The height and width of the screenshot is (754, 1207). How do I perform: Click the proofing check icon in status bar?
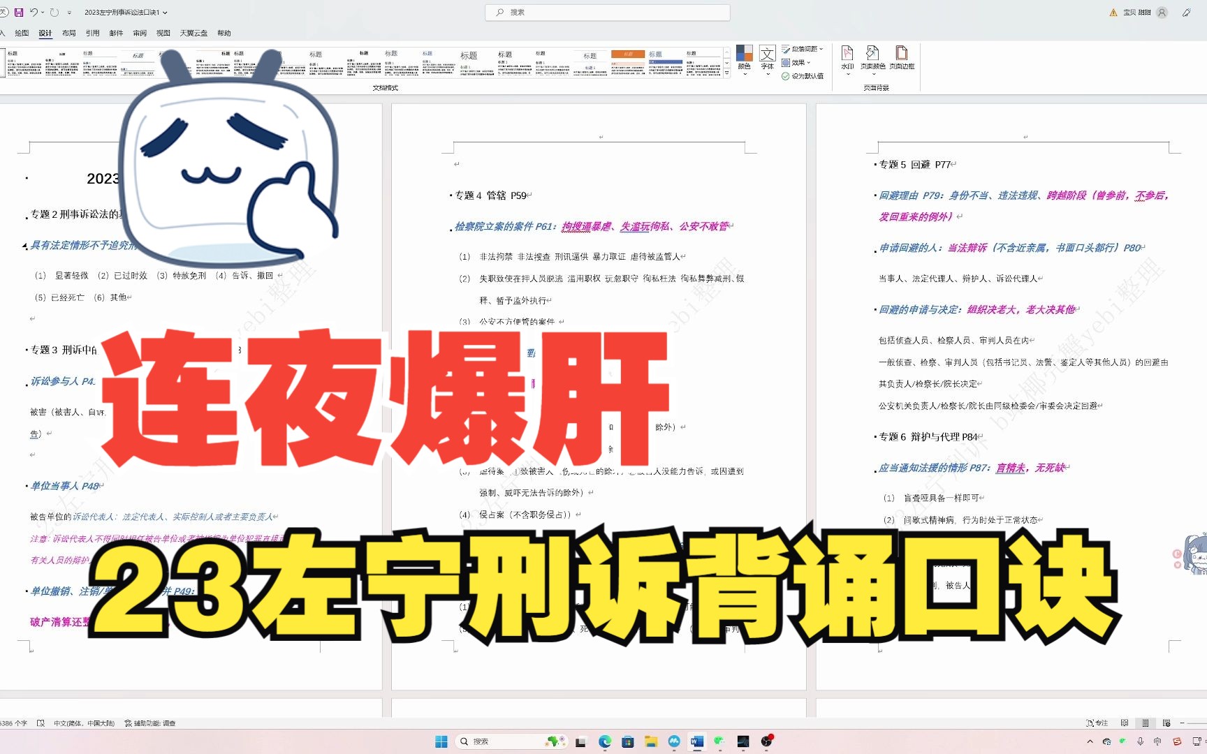tap(41, 723)
